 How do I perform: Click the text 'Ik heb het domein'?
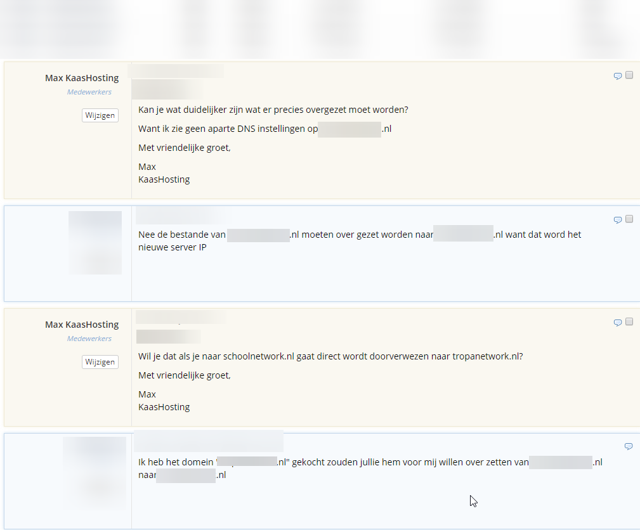tap(176, 462)
